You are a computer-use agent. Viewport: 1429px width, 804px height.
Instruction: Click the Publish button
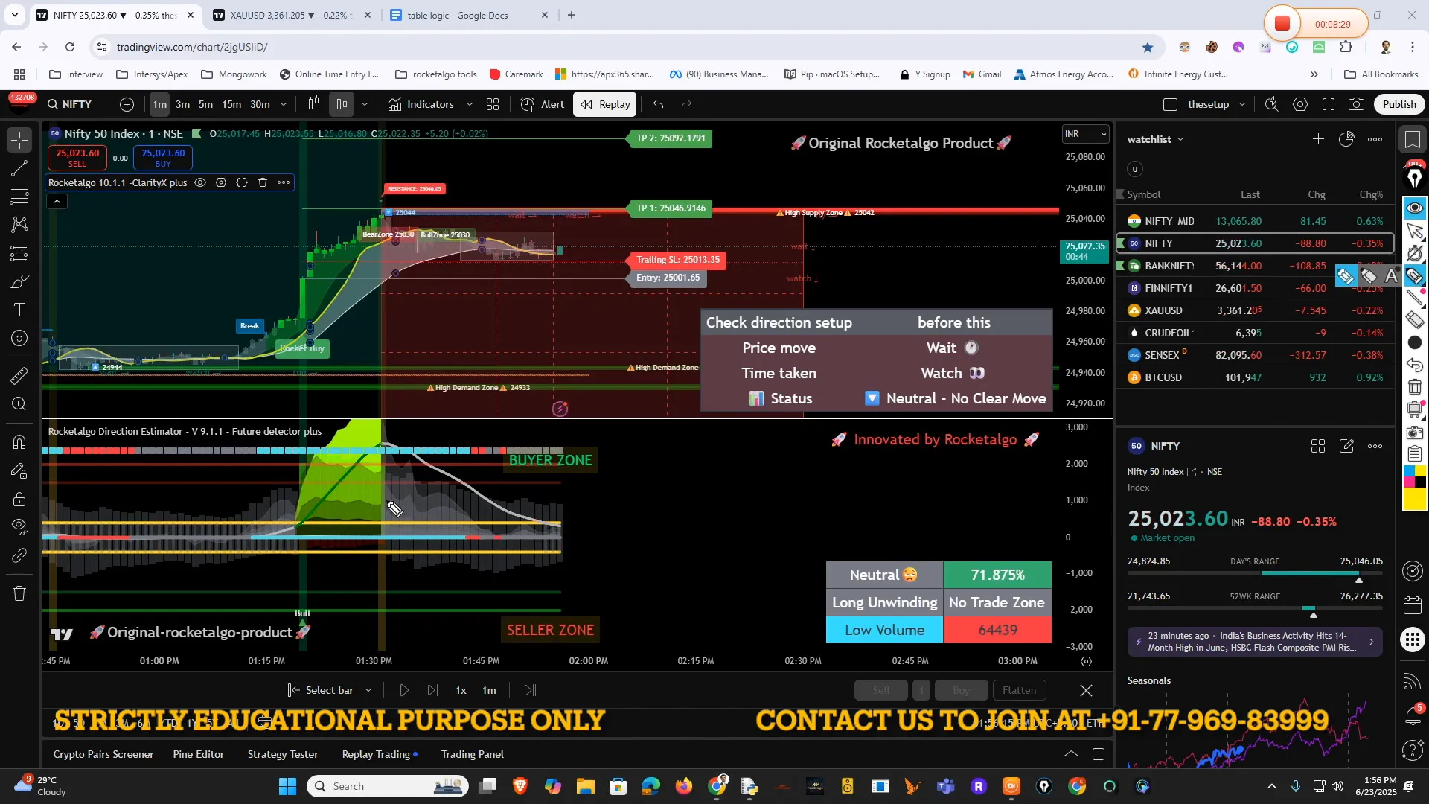pos(1398,104)
